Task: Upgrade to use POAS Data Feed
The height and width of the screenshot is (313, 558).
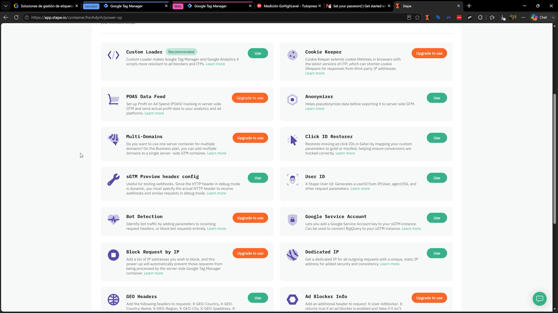Action: [x=250, y=98]
